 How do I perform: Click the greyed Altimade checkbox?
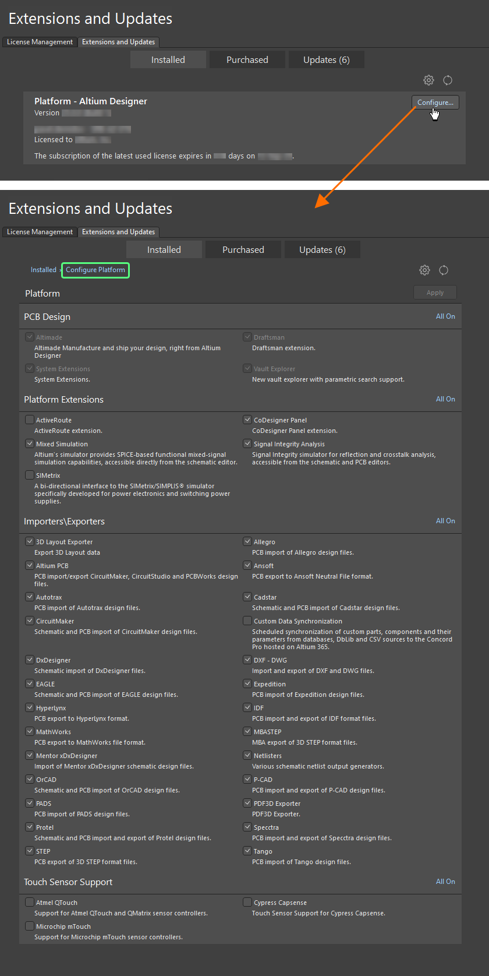point(30,337)
